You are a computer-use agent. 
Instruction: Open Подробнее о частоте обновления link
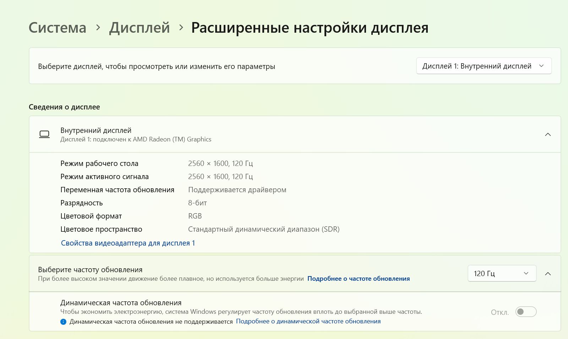358,279
